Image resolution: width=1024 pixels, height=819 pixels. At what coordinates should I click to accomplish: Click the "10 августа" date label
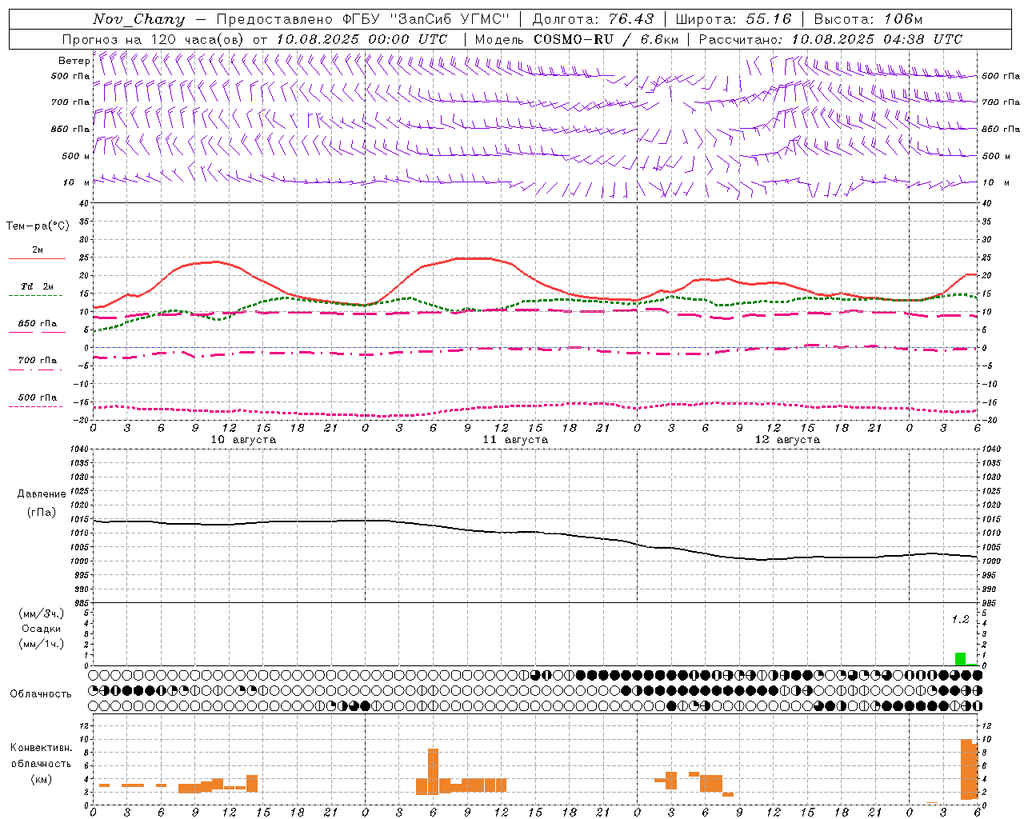243,440
